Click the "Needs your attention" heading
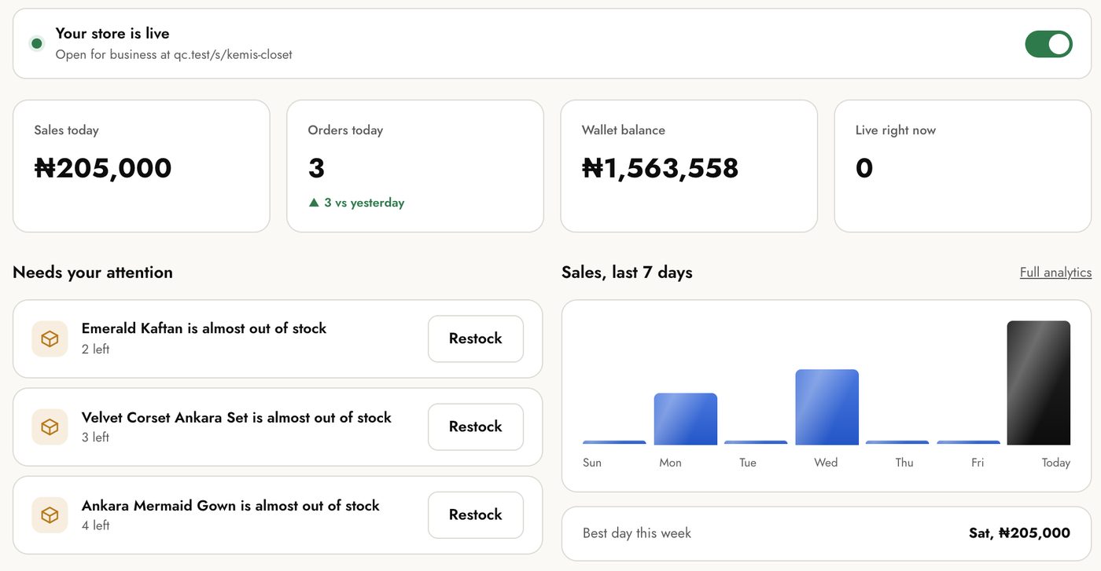Screen dimensions: 1101x571 (93, 273)
